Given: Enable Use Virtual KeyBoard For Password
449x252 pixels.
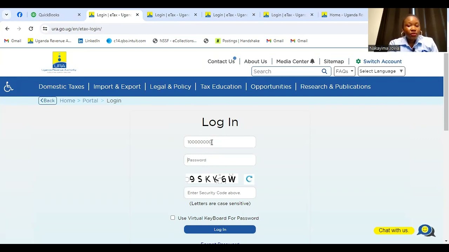Looking at the screenshot, I should tap(173, 218).
